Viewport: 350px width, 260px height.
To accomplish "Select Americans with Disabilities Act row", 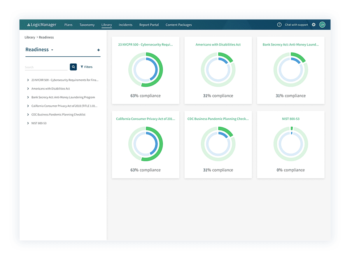I will [51, 89].
